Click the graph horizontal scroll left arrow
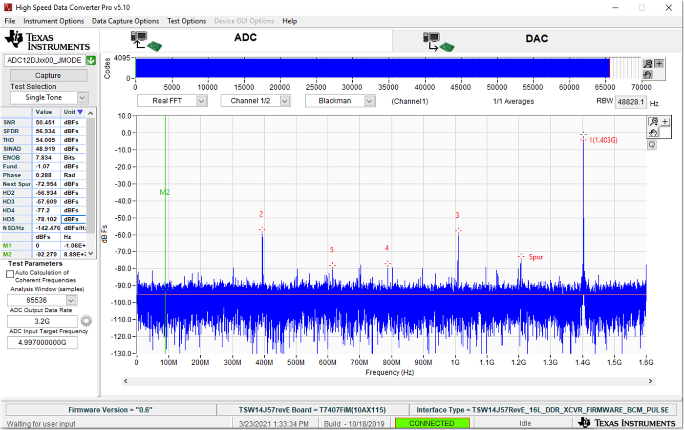The width and height of the screenshot is (684, 430). 126,381
